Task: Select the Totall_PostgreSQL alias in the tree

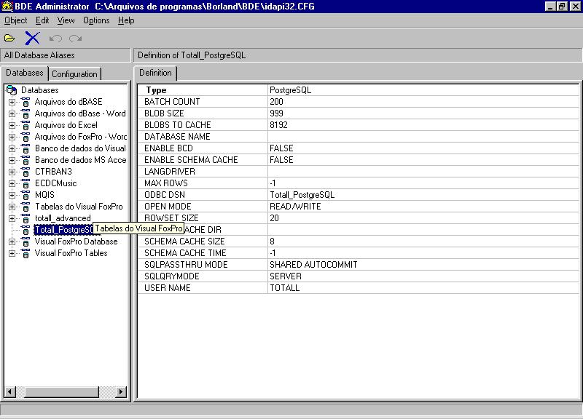Action: click(63, 230)
